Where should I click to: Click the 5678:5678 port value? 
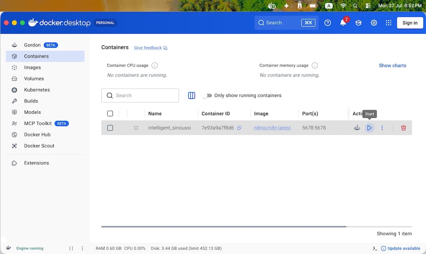point(314,128)
